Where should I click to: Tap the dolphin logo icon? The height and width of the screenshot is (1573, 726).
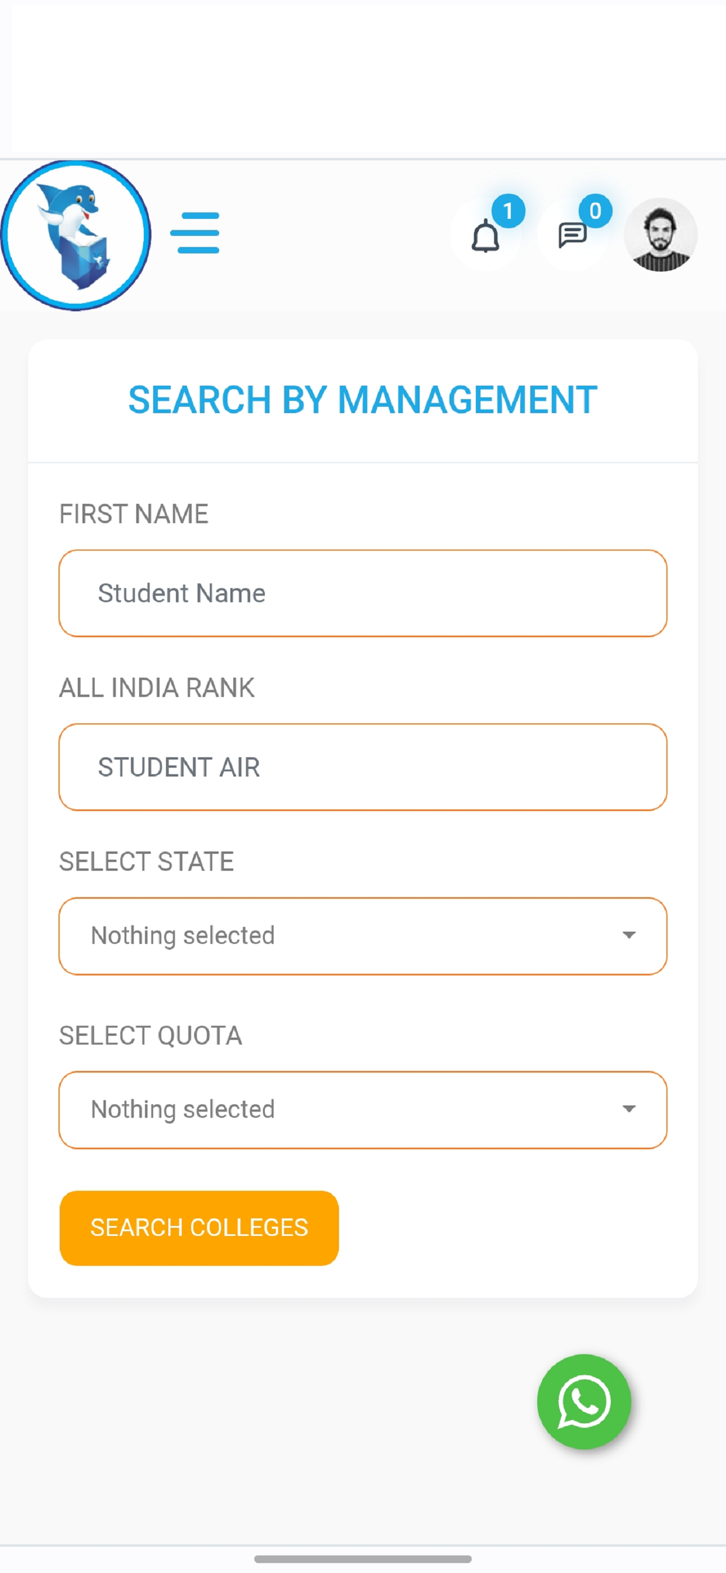click(x=75, y=235)
